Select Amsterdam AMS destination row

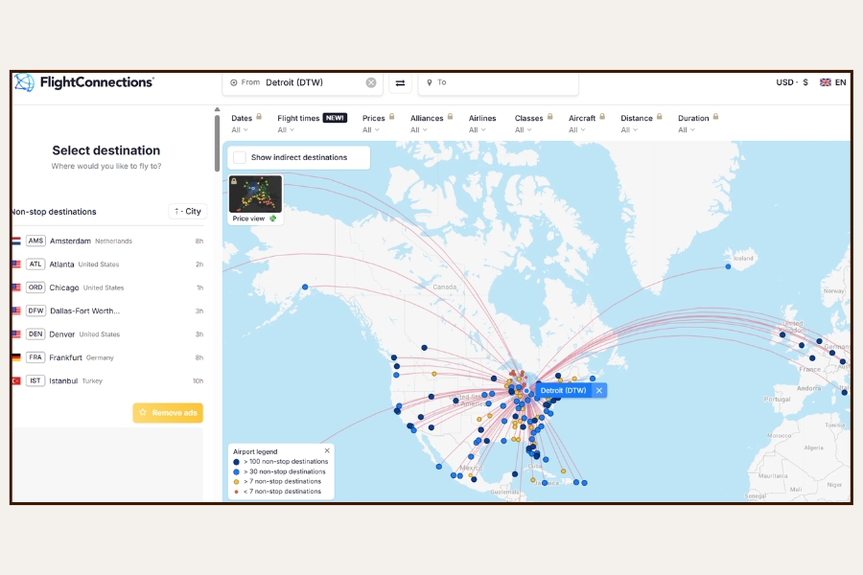(x=107, y=241)
